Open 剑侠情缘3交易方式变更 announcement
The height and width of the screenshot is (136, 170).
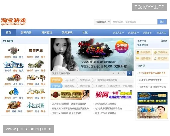click(150, 80)
